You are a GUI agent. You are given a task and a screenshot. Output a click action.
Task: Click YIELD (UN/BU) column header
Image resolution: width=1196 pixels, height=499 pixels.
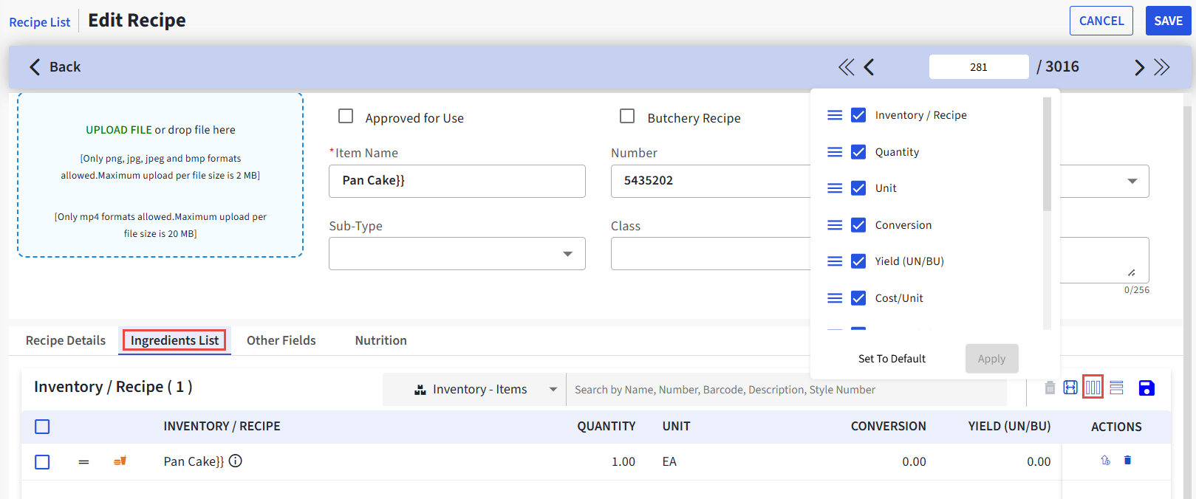click(1010, 427)
